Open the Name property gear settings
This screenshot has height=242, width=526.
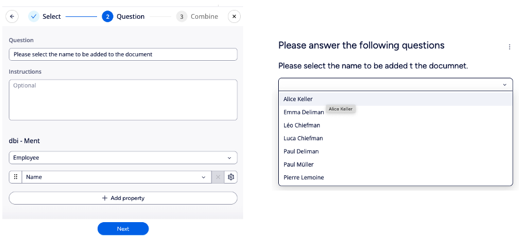pos(231,177)
